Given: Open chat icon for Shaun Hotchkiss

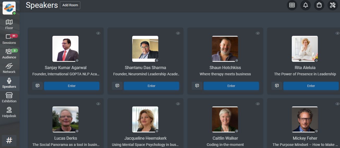Looking at the screenshot, I should click(x=197, y=86).
